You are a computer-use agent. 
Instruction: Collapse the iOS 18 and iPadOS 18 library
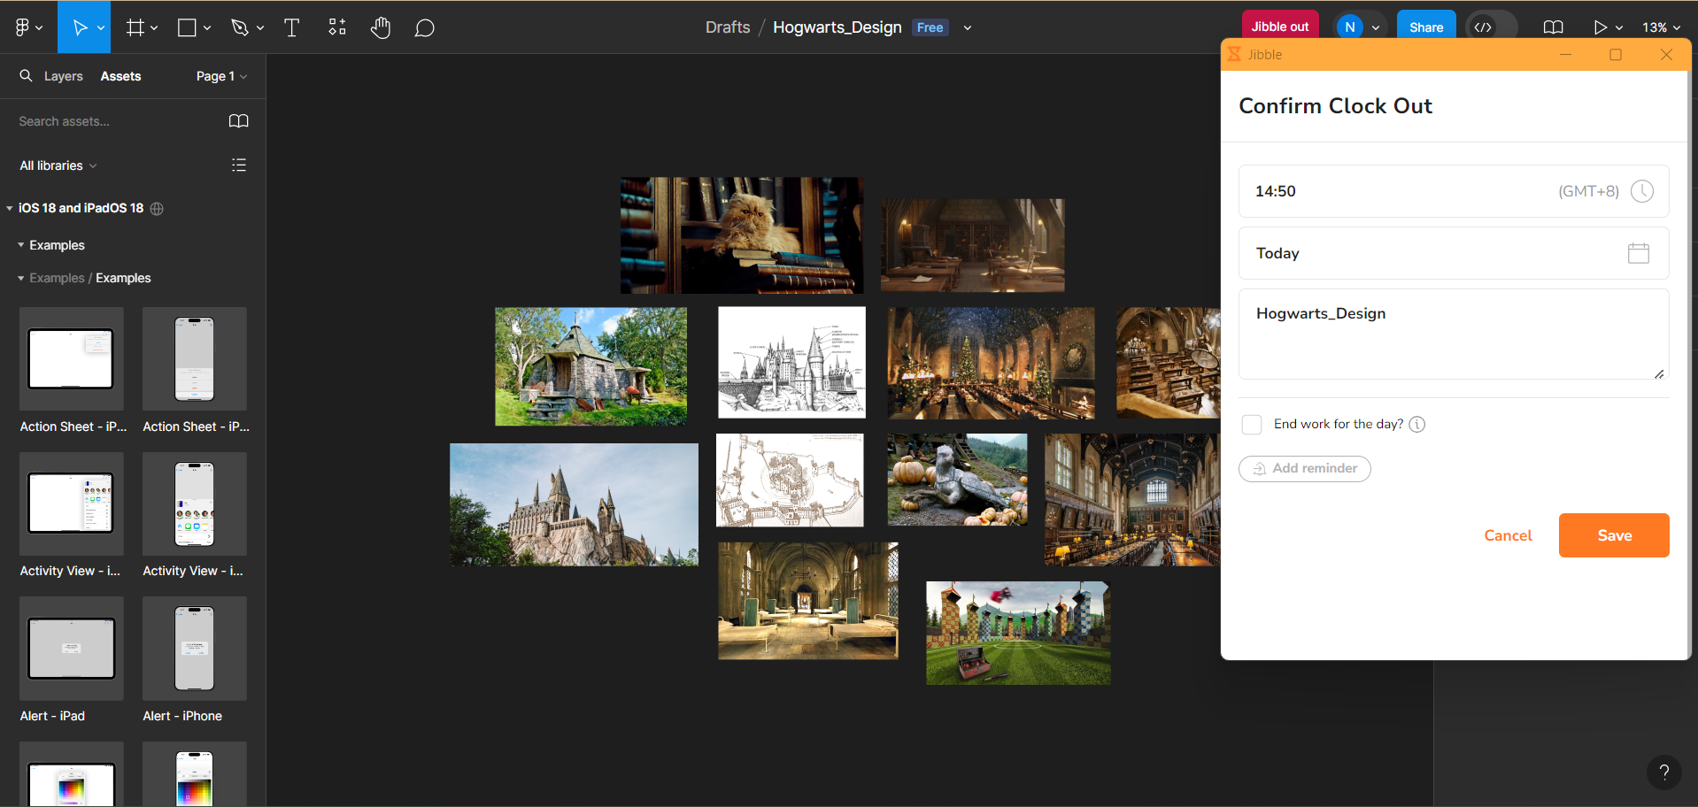coord(10,209)
